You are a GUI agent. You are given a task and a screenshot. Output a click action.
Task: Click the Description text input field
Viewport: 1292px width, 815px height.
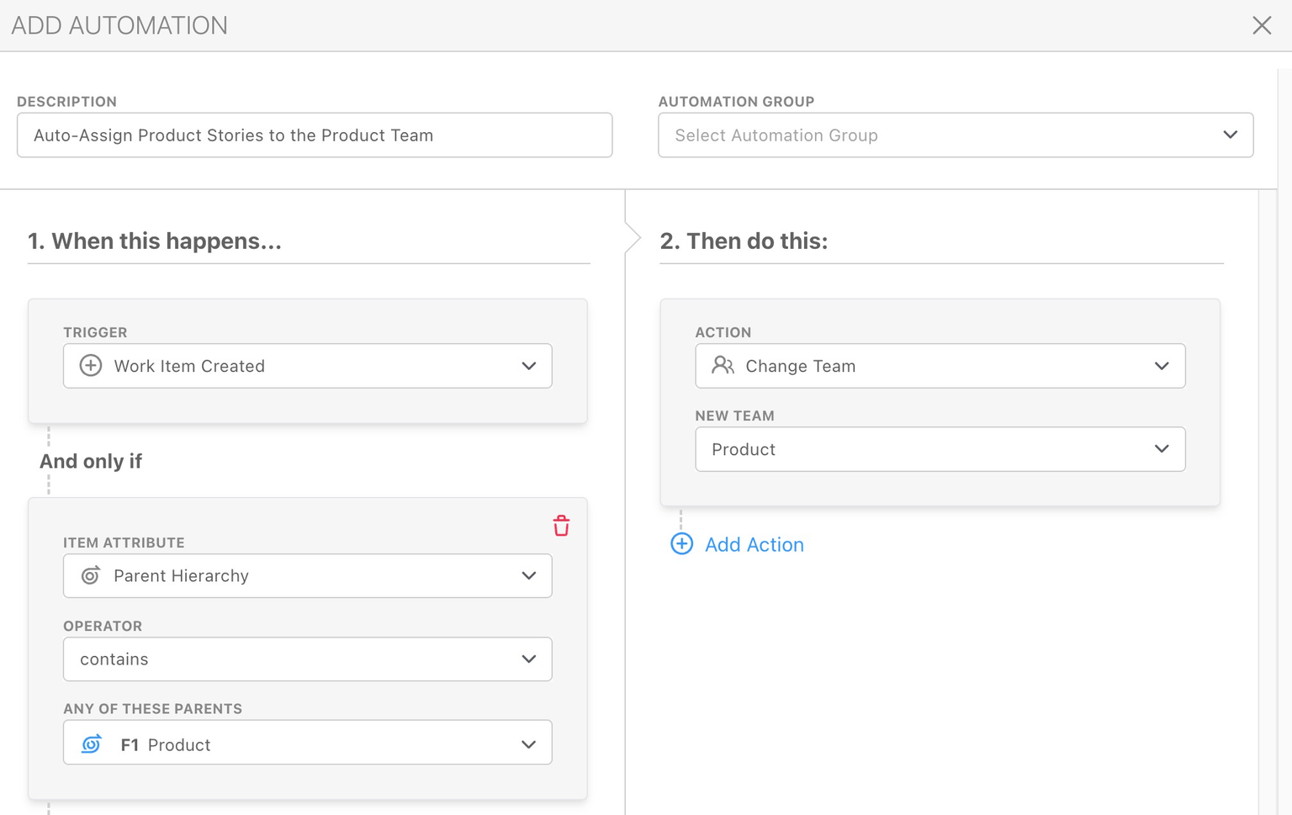[314, 135]
